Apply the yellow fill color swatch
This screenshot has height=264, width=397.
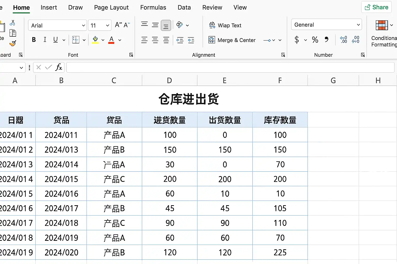pyautogui.click(x=95, y=40)
